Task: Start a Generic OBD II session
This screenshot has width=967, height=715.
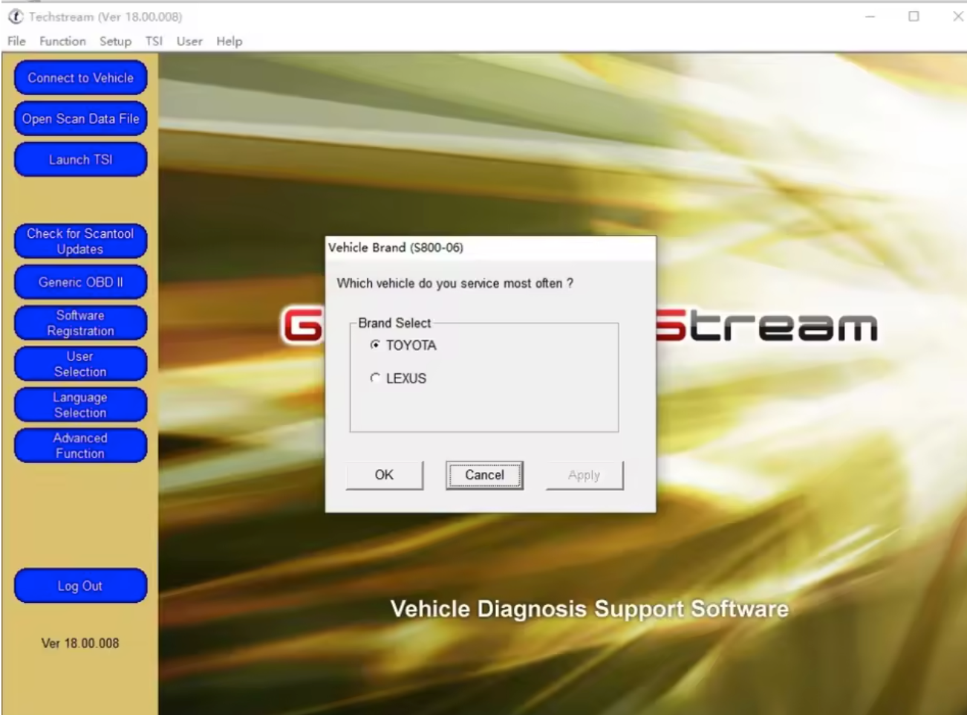Action: 80,282
